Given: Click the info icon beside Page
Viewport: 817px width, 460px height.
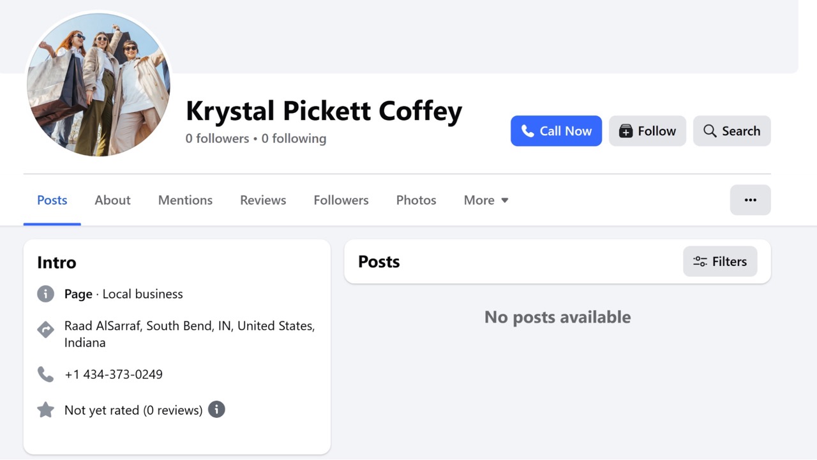Looking at the screenshot, I should pos(45,294).
